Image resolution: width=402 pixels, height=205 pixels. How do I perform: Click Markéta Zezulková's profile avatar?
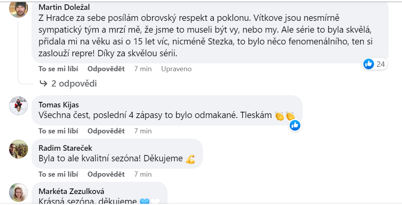19,192
